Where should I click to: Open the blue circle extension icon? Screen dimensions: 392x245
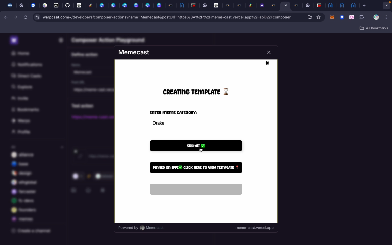[x=342, y=17]
